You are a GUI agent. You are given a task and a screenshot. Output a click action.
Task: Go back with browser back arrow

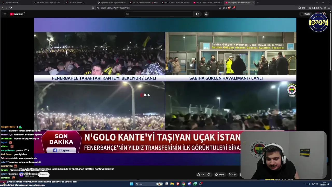(x=3, y=8)
